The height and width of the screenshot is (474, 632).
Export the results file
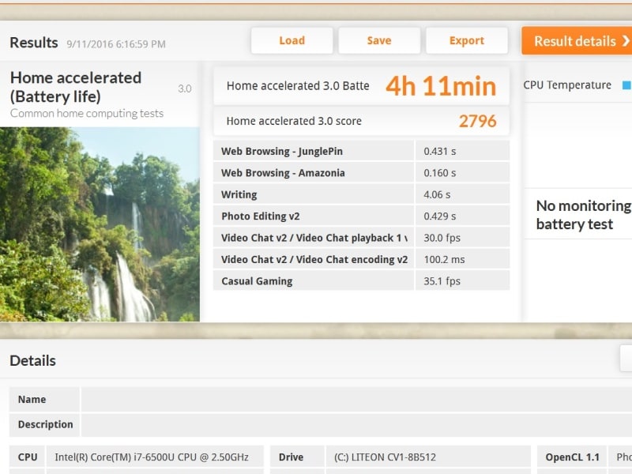pos(467,41)
